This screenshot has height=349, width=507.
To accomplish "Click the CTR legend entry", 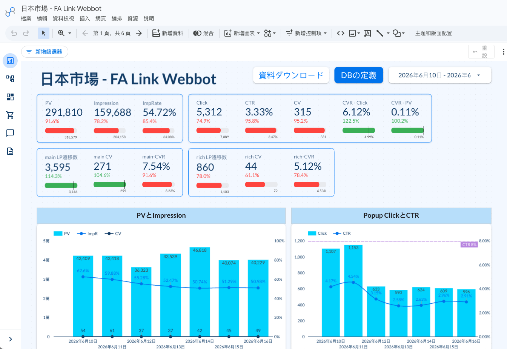I will pyautogui.click(x=342, y=233).
